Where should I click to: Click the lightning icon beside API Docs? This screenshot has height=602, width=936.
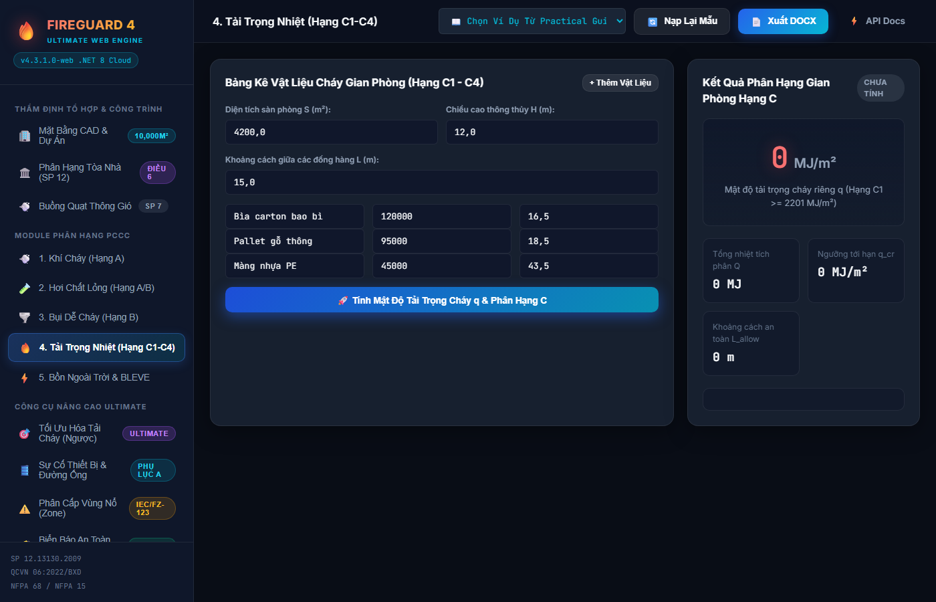[x=854, y=21]
